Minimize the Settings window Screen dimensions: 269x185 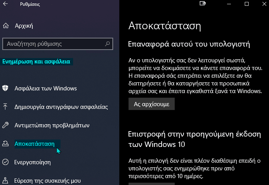(229, 4)
